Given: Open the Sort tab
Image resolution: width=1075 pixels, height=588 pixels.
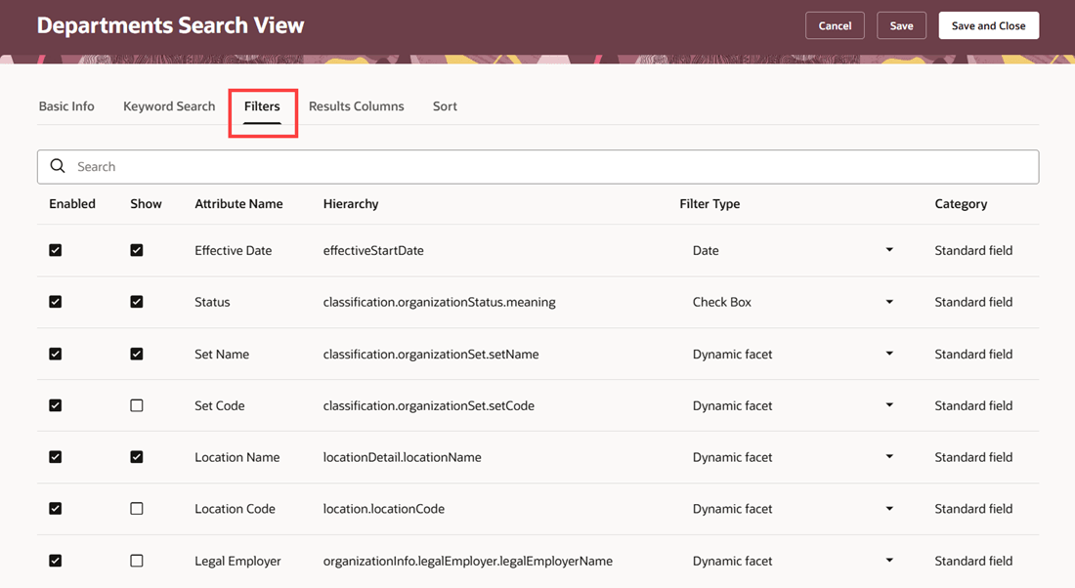Looking at the screenshot, I should tap(445, 106).
